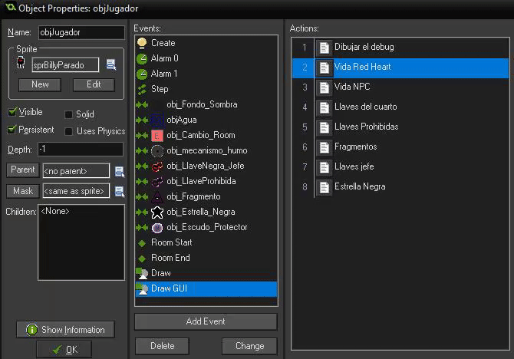Image resolution: width=514 pixels, height=359 pixels.
Task: Select the obj_Fondo_Sombra collision event
Action: coord(206,104)
